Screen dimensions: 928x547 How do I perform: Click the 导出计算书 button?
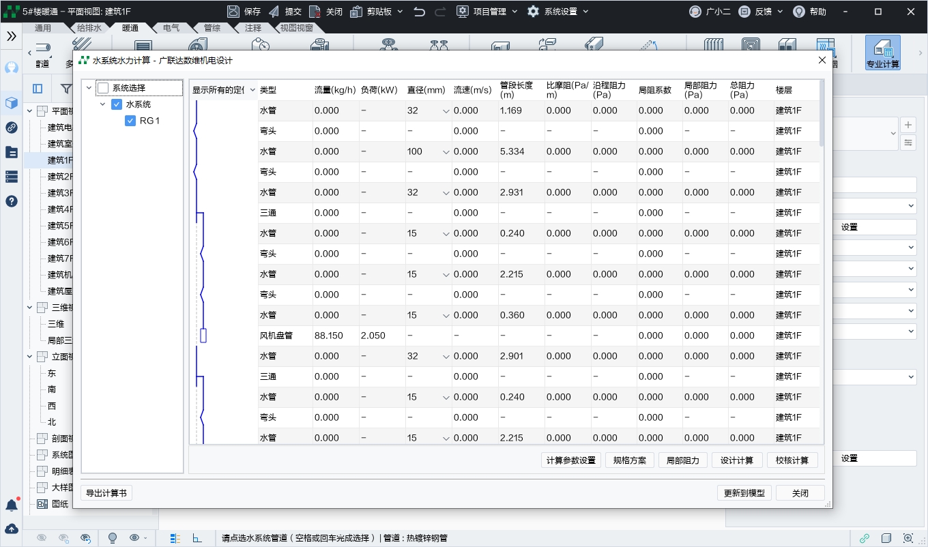point(106,493)
